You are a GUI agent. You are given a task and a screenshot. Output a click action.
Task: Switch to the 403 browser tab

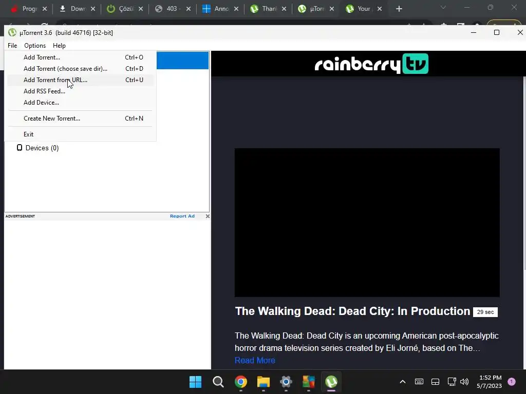point(172,9)
